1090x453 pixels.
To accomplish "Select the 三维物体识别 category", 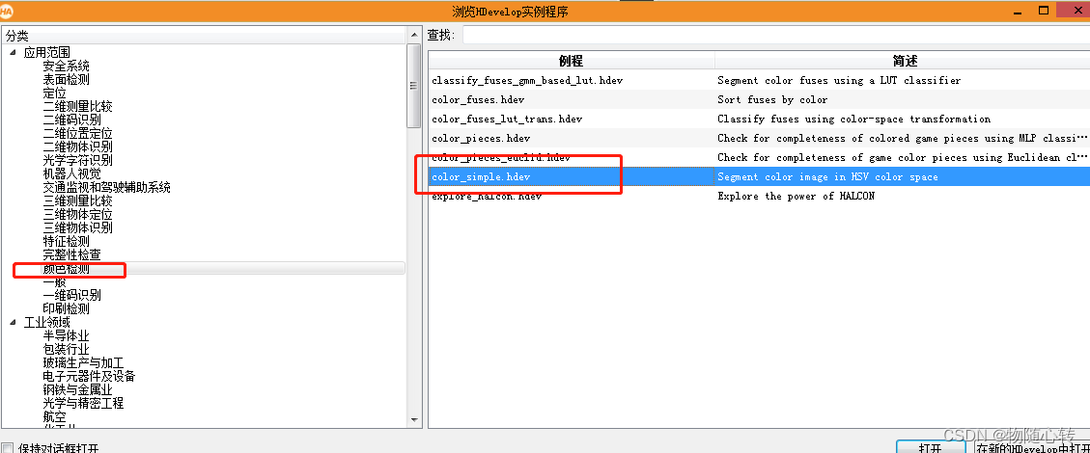I will pyautogui.click(x=77, y=227).
